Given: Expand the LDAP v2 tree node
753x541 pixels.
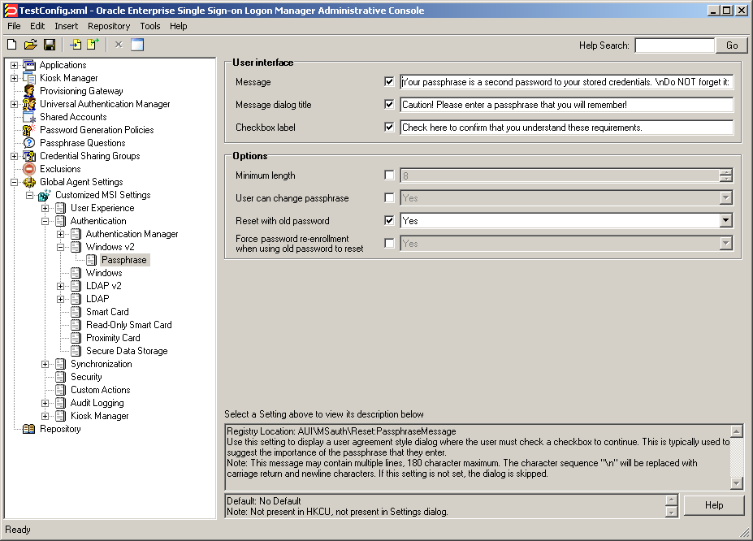Looking at the screenshot, I should tap(60, 286).
